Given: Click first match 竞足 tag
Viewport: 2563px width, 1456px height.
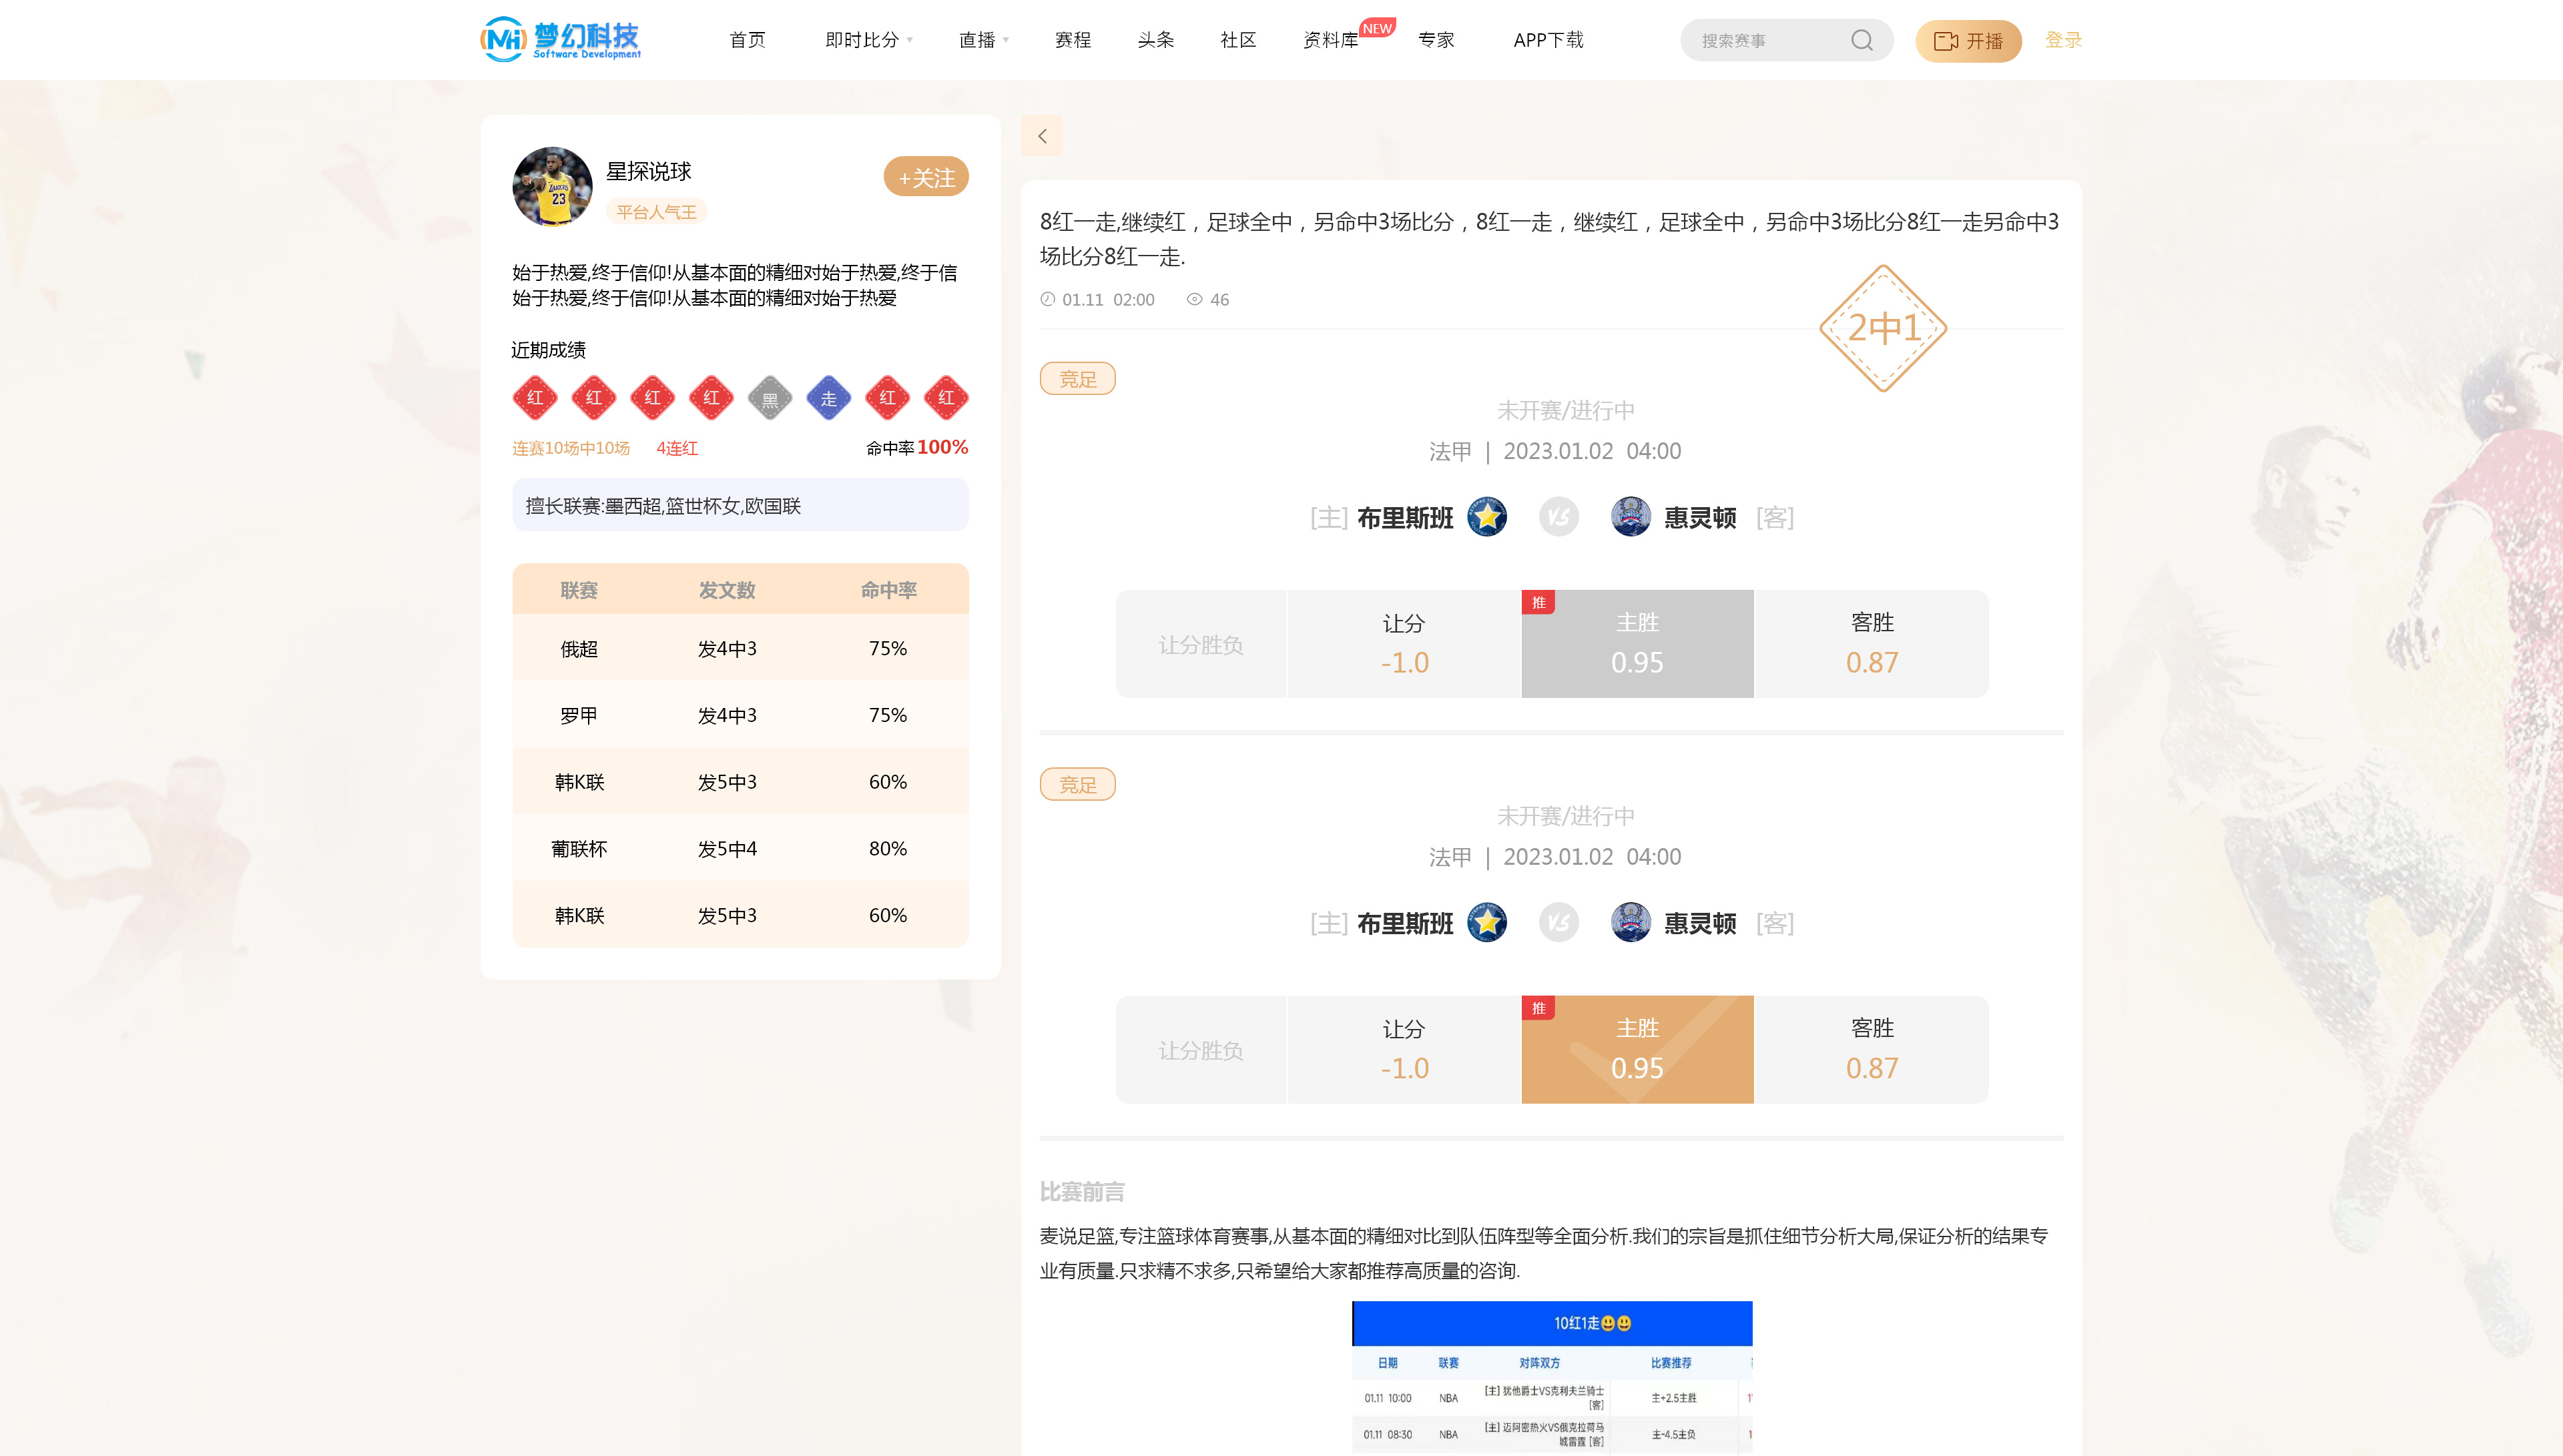Looking at the screenshot, I should point(1078,379).
